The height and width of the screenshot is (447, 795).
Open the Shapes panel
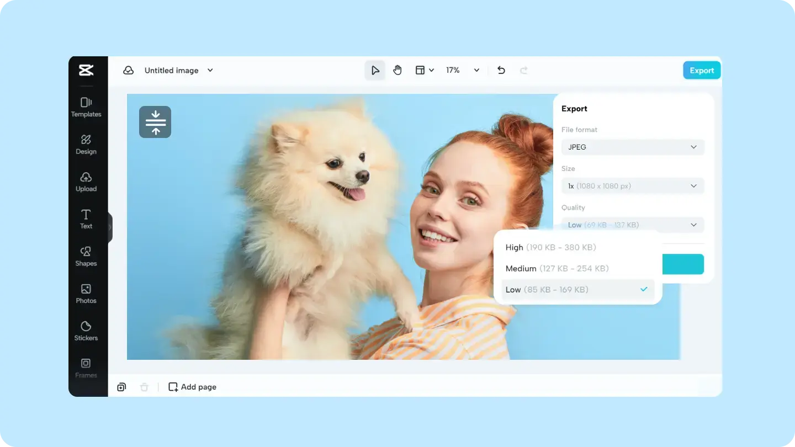[86, 256]
